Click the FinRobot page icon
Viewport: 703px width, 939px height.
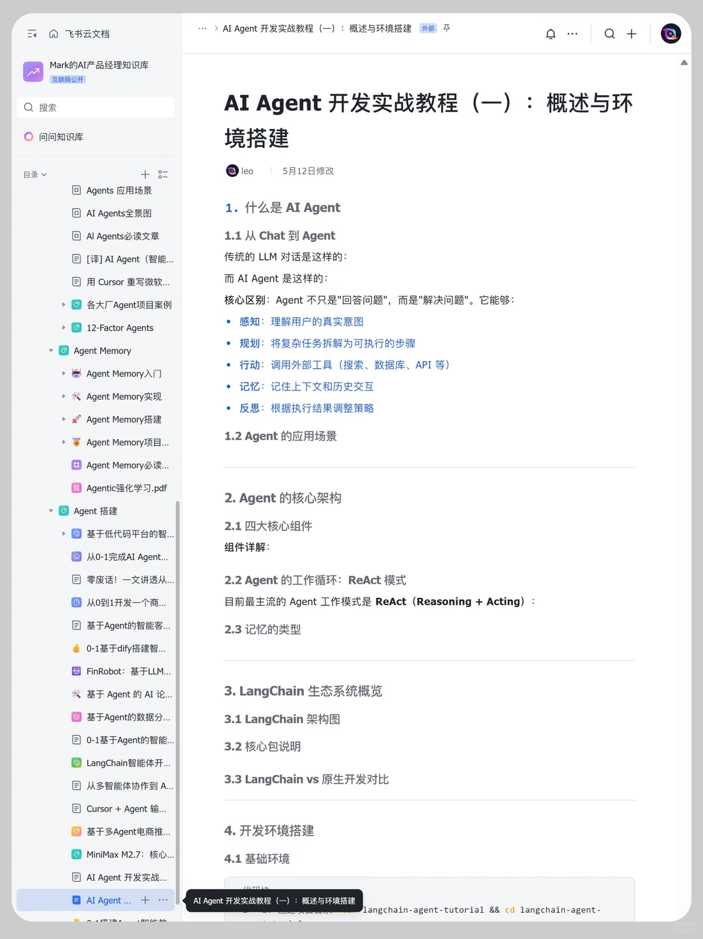pos(76,671)
